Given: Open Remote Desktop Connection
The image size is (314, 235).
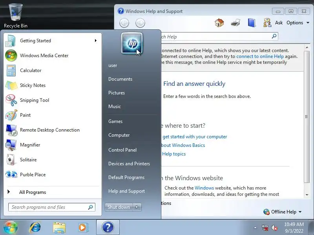Looking at the screenshot, I should [53, 130].
